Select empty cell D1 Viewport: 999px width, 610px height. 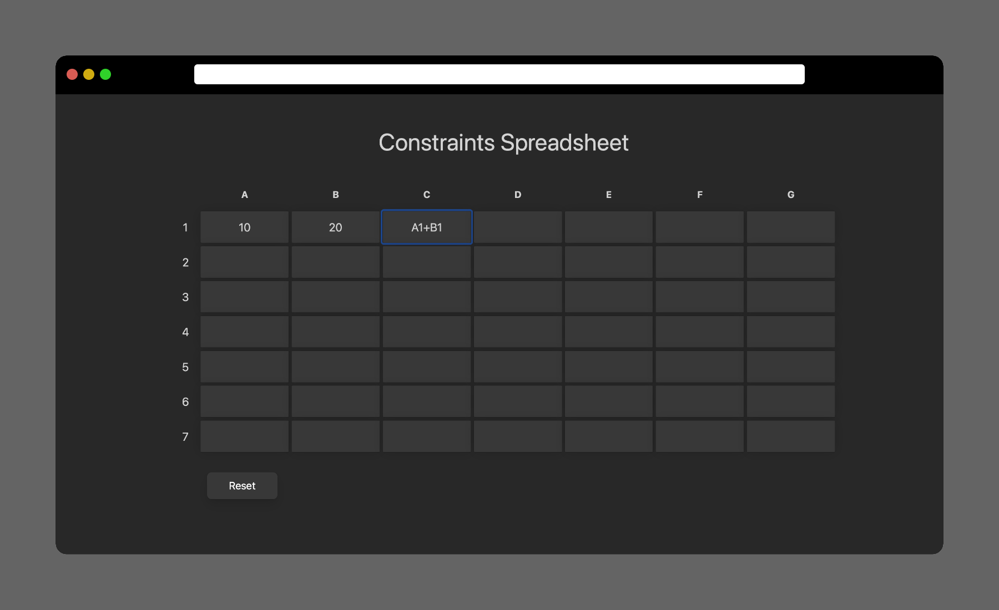pyautogui.click(x=518, y=227)
